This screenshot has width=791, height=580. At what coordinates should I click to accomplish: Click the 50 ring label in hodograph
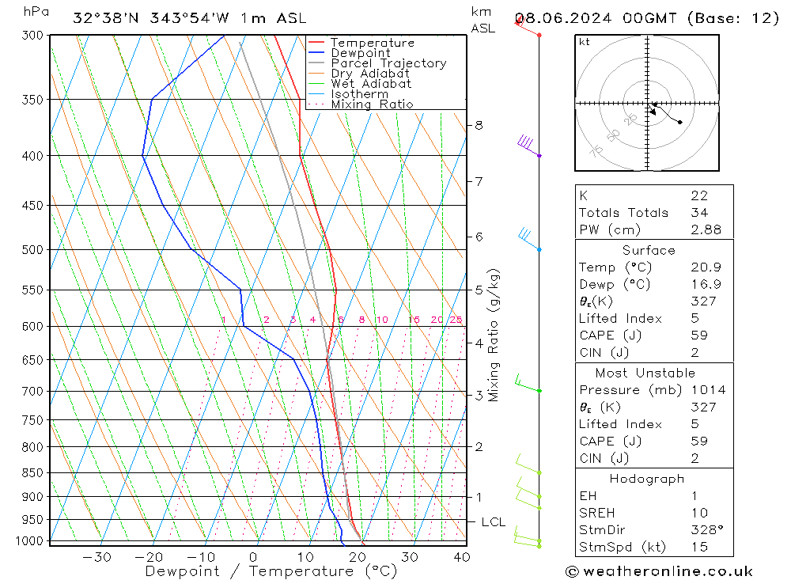(x=613, y=135)
